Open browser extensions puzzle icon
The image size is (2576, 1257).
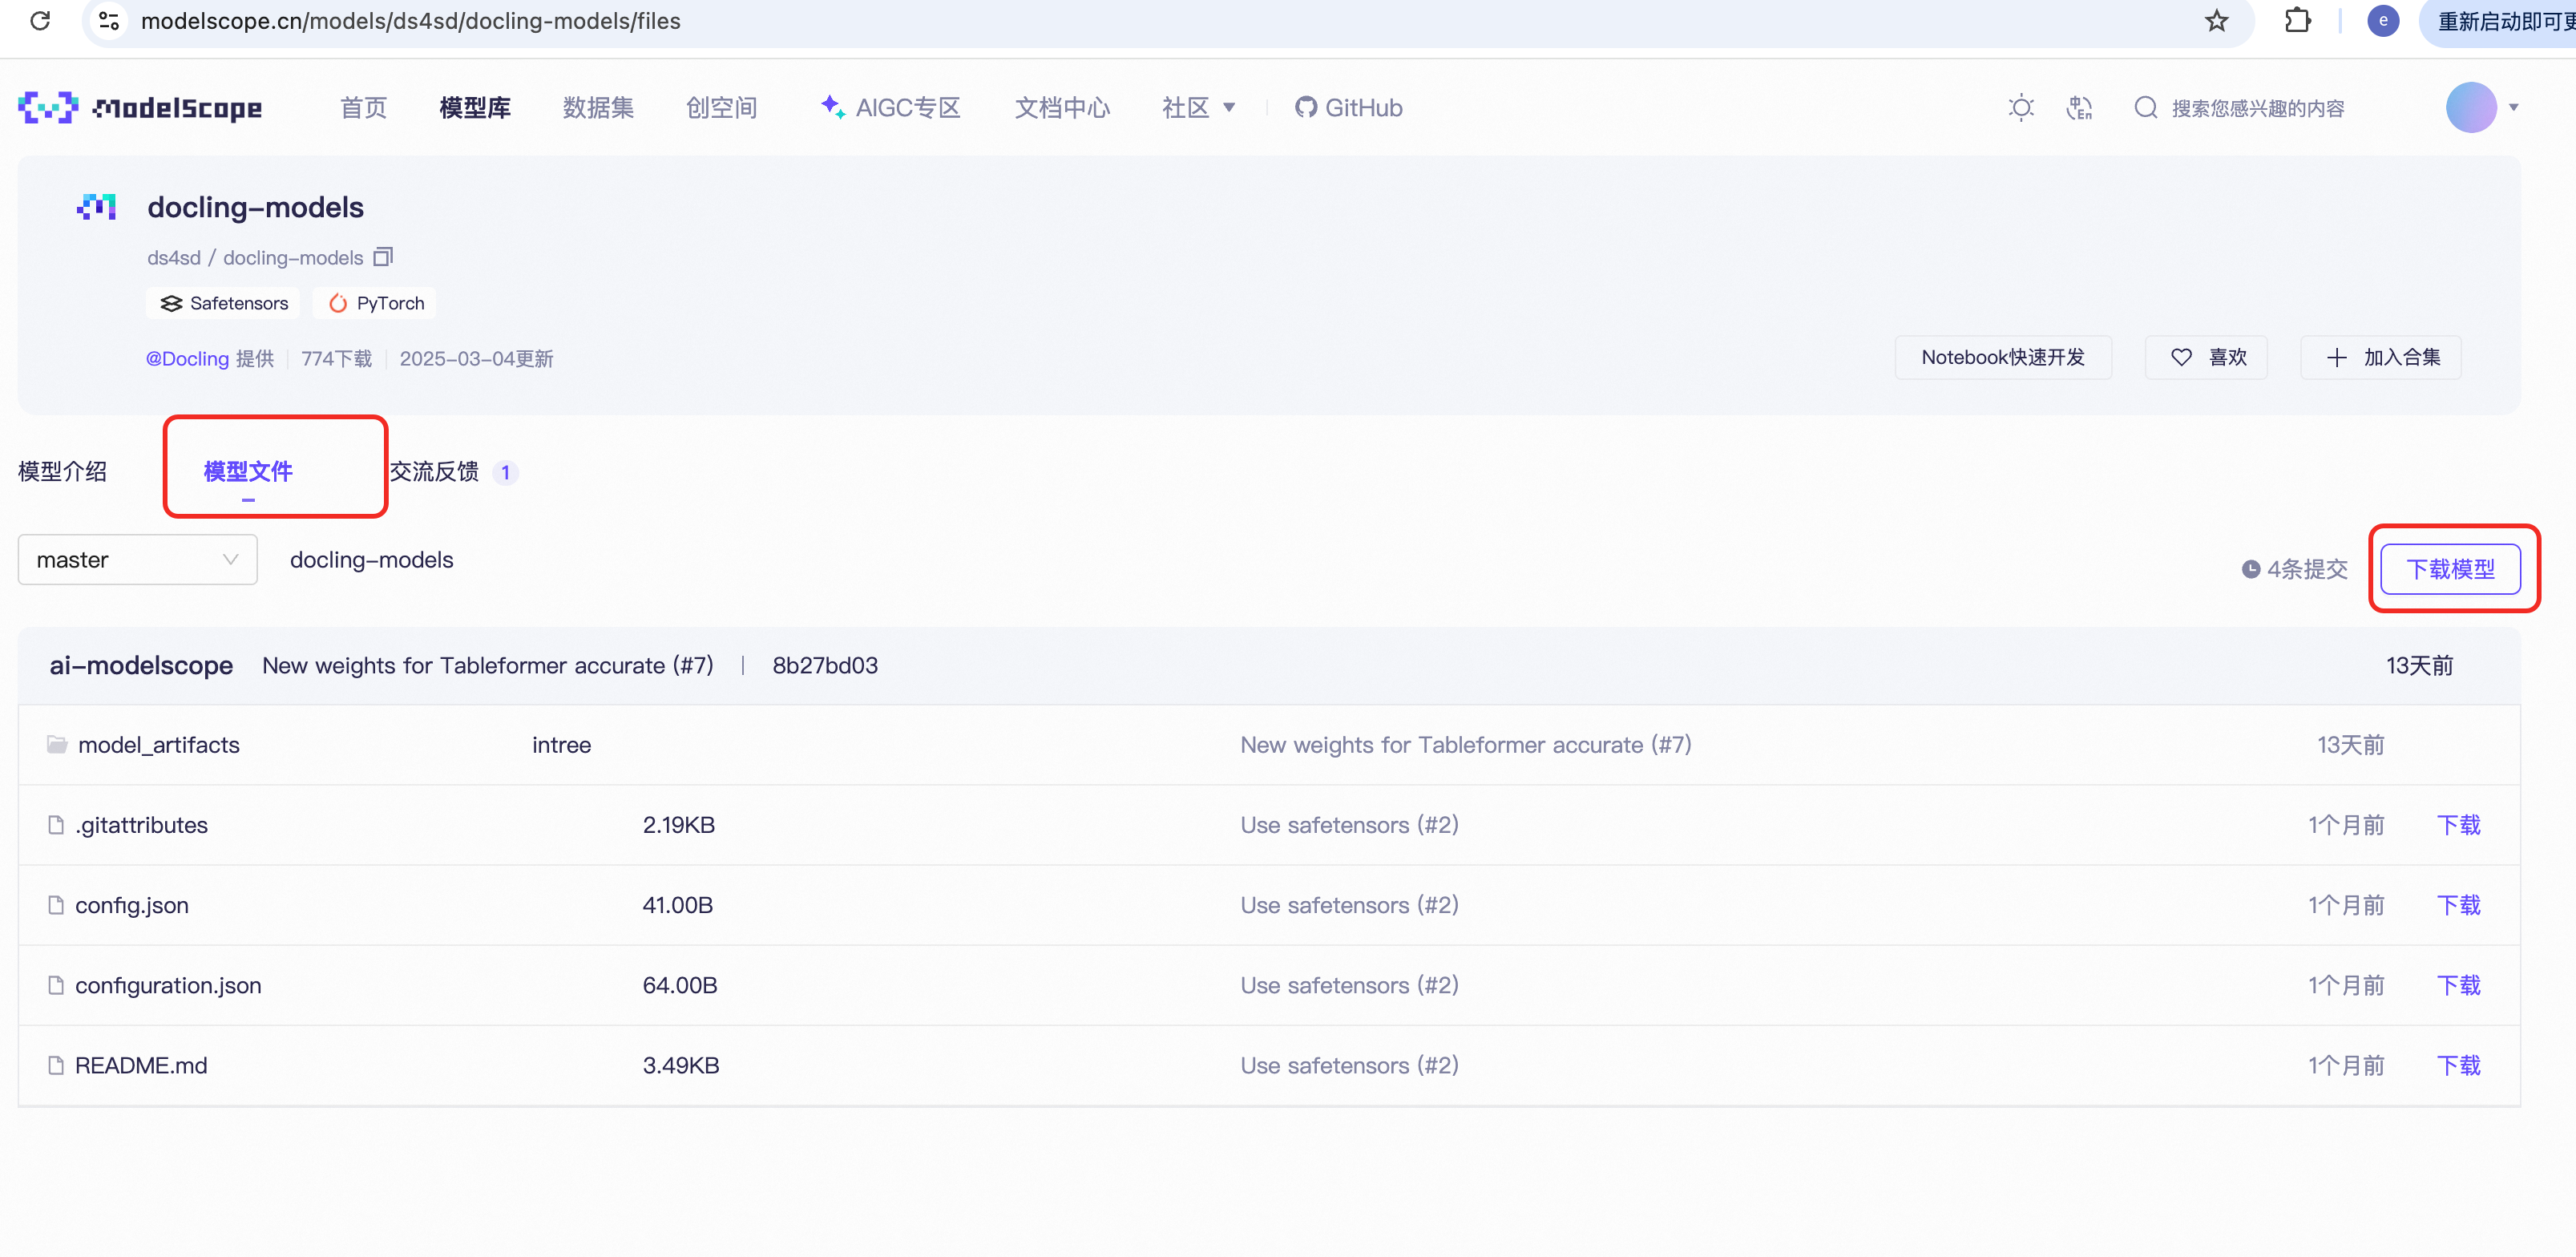point(2297,21)
